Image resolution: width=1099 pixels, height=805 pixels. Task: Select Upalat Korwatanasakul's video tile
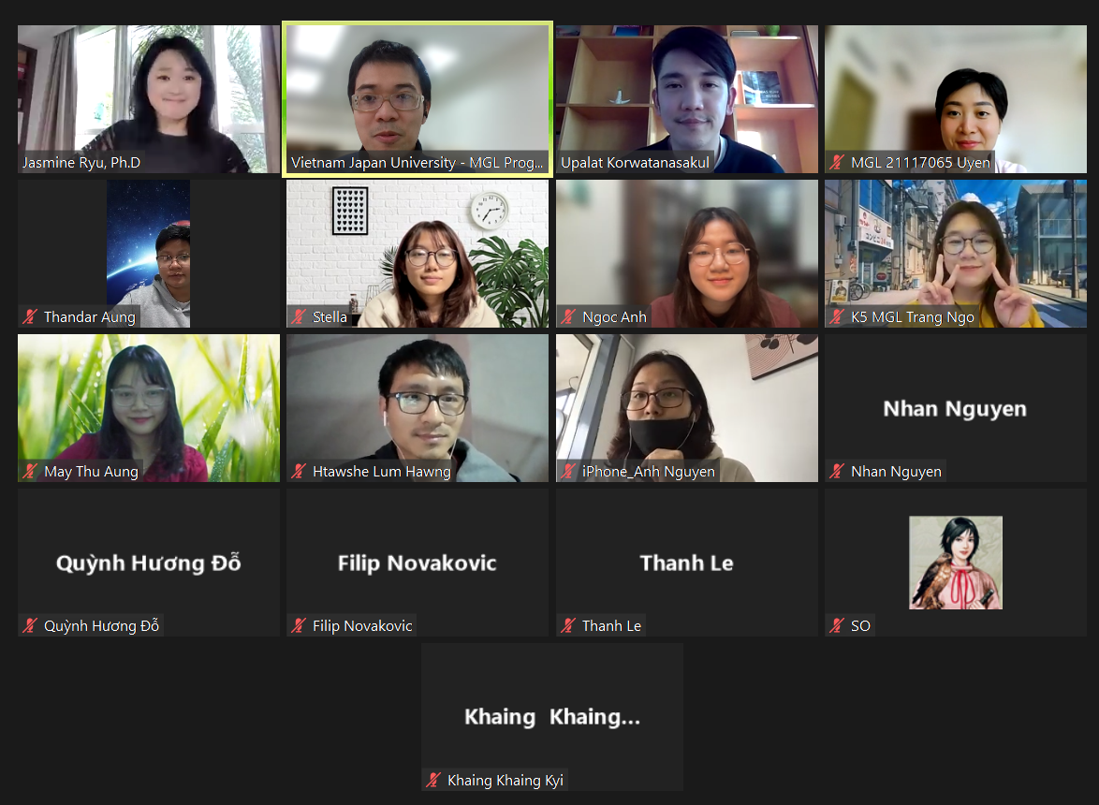tap(687, 99)
